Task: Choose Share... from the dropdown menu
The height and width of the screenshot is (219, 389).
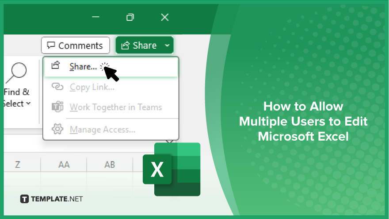Action: [x=111, y=66]
